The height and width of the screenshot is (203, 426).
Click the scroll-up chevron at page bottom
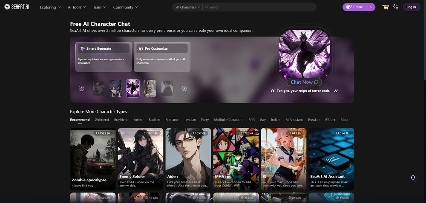pyautogui.click(x=213, y=199)
